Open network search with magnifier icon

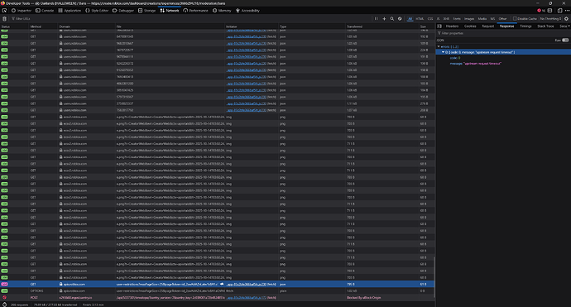coord(391,18)
